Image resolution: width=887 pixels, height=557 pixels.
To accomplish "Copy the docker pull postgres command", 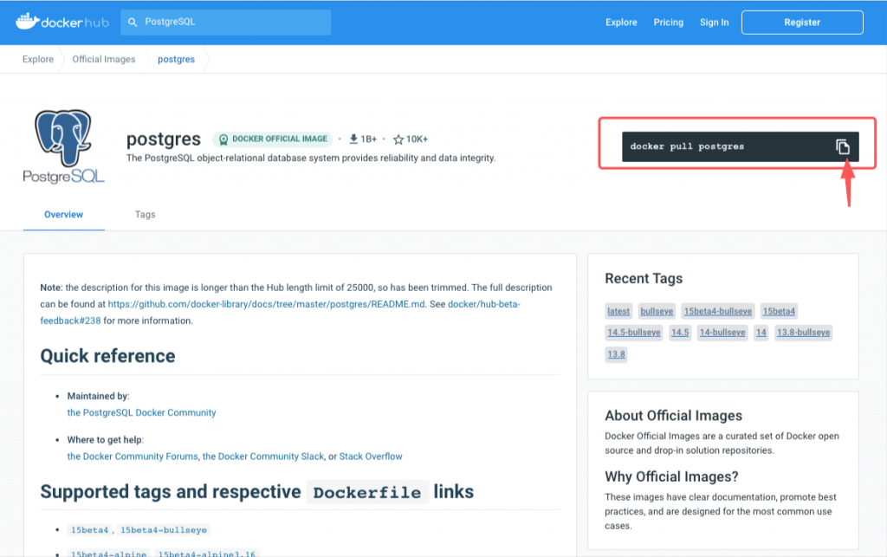I will pos(842,146).
